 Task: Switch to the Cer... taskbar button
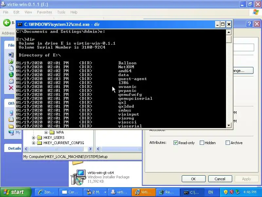click(x=71, y=192)
